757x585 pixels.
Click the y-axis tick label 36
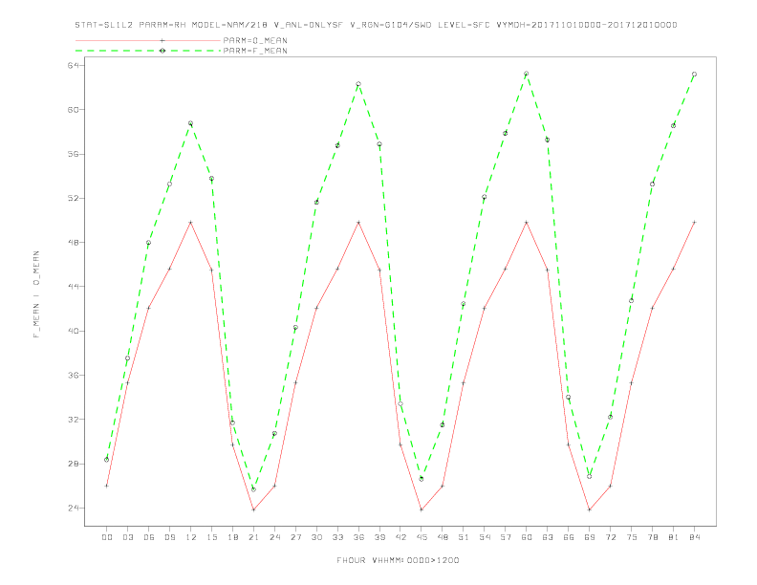pos(73,375)
